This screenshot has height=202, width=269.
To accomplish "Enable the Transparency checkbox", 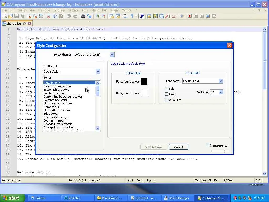I will click(208, 145).
